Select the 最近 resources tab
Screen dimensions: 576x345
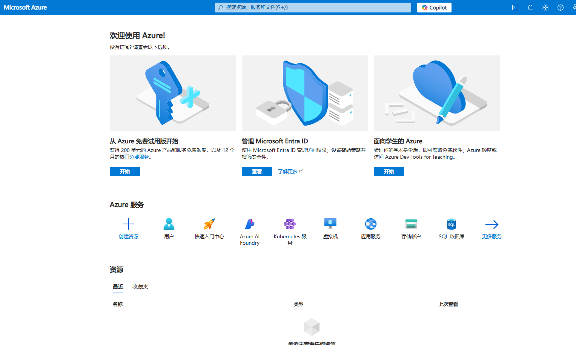[x=118, y=287]
